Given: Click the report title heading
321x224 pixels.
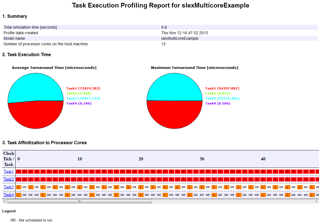Looking at the screenshot, I should (161, 5).
